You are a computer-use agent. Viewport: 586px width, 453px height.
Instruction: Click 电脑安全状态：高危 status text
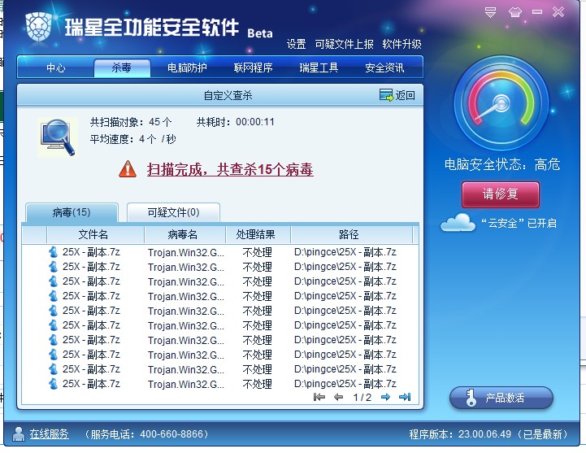click(x=502, y=164)
